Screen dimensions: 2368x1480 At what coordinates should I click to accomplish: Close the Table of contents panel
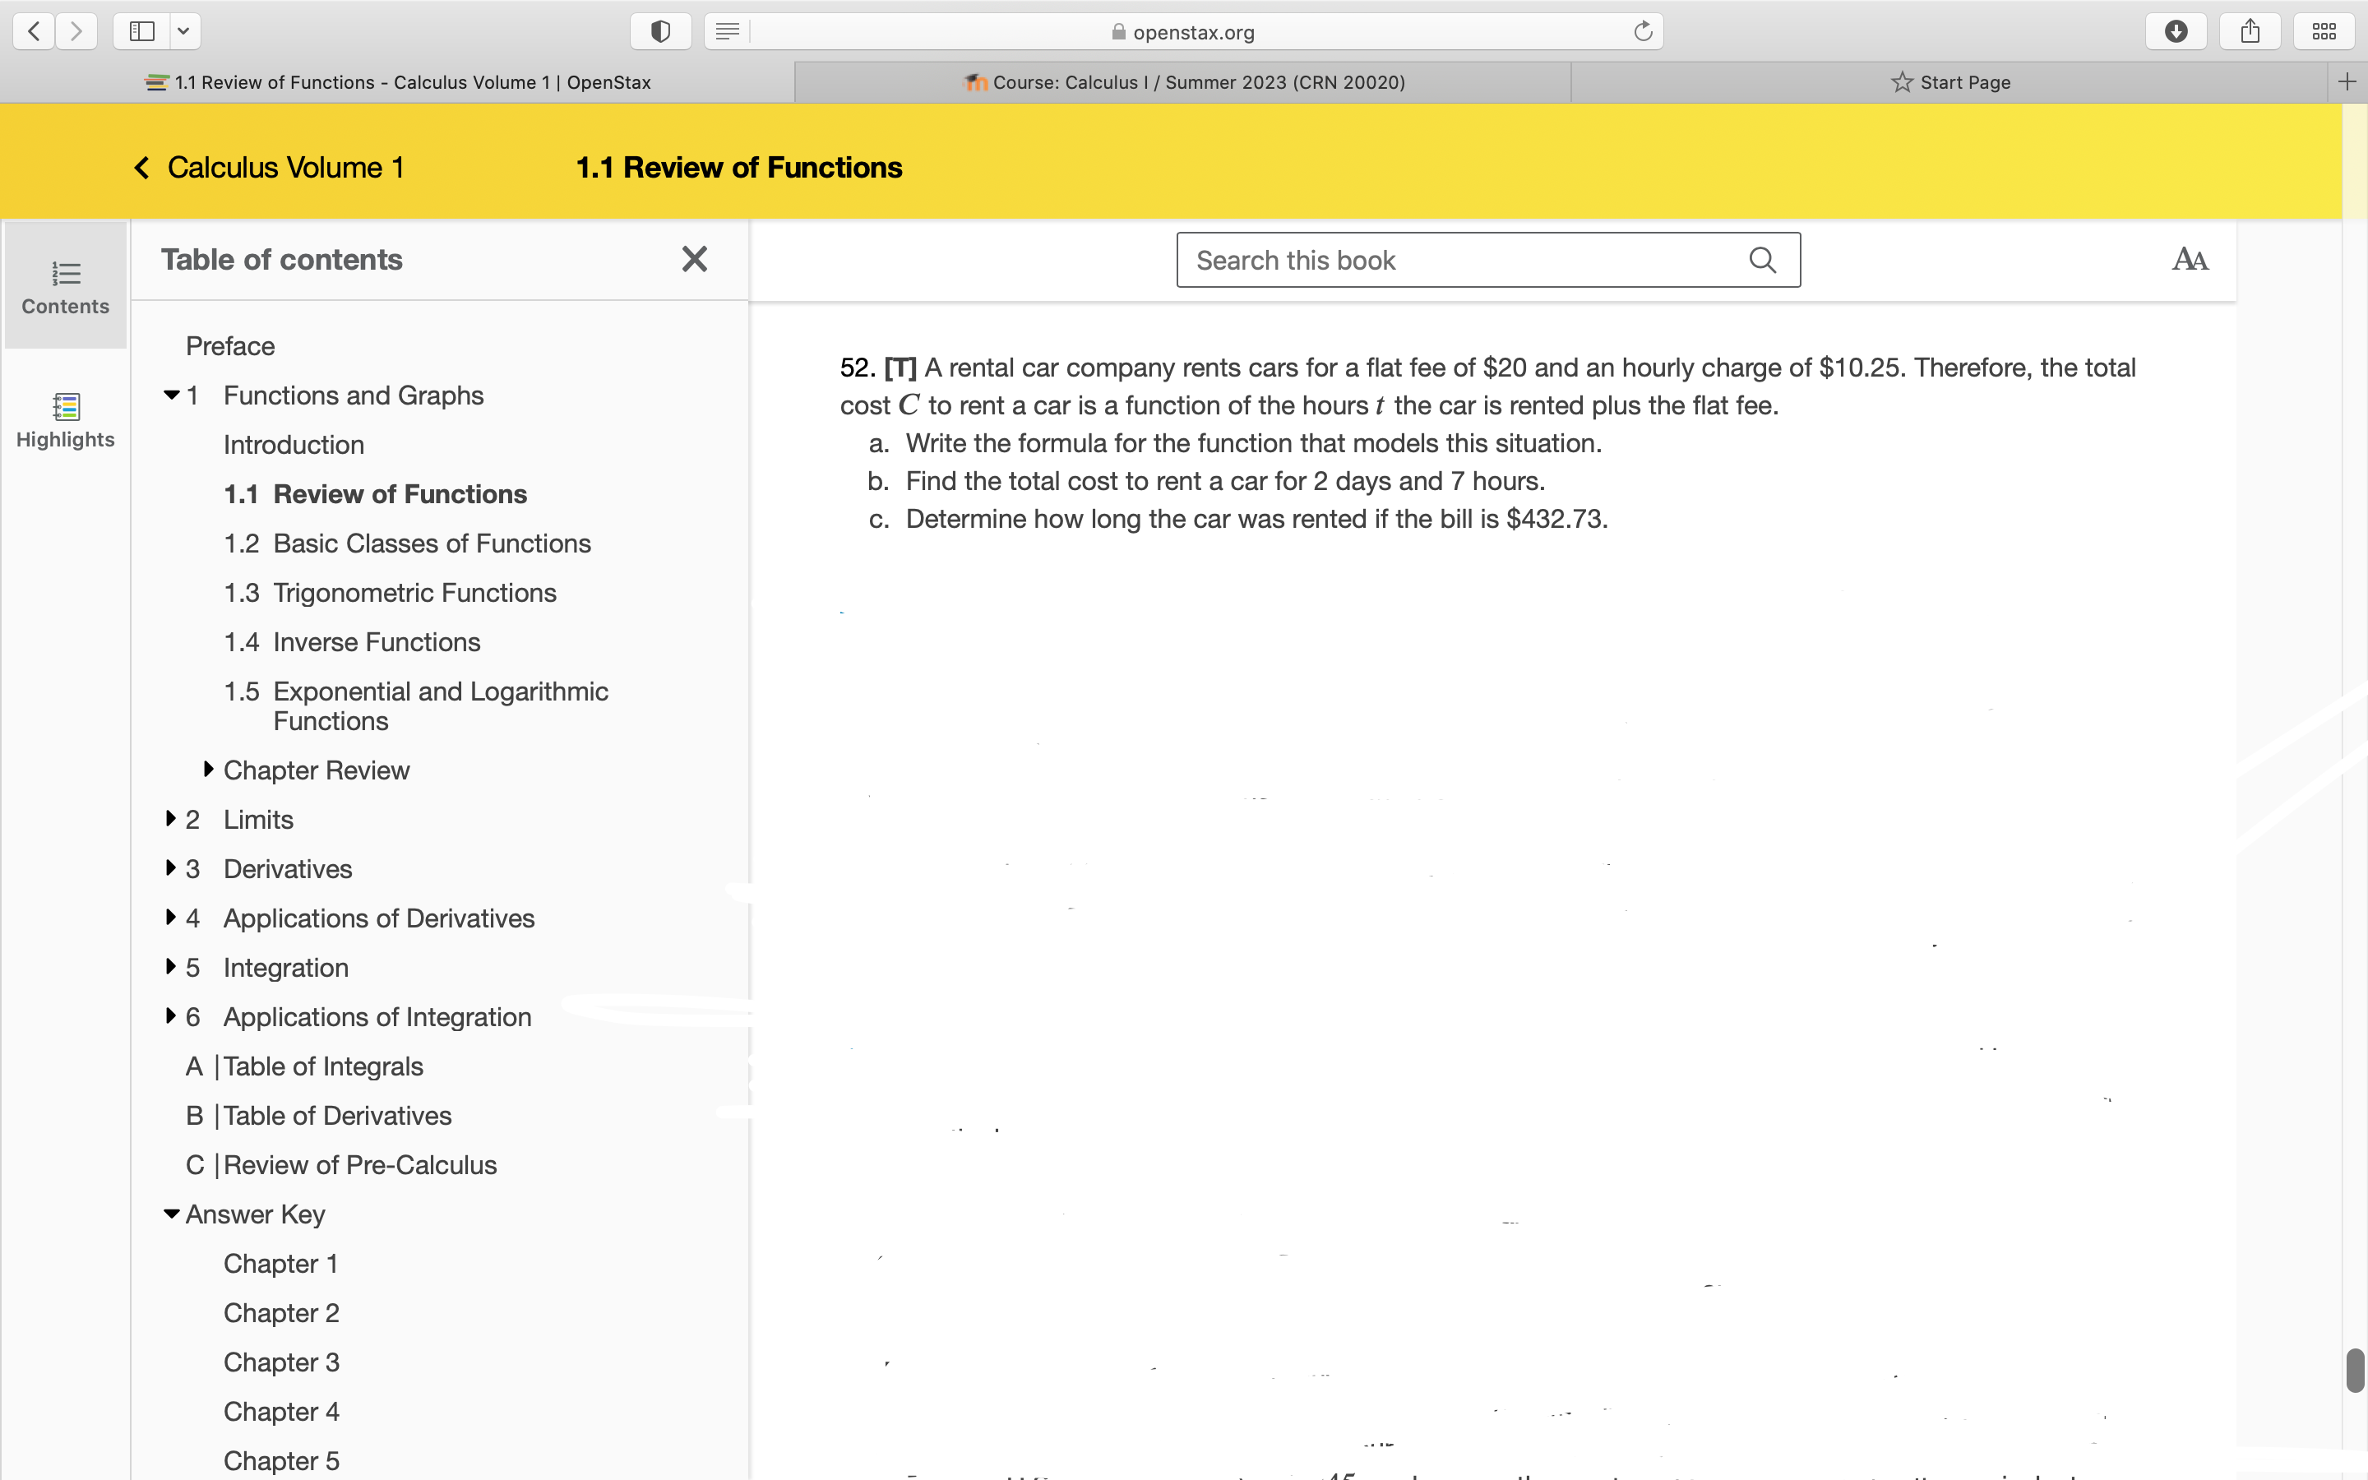(x=694, y=259)
